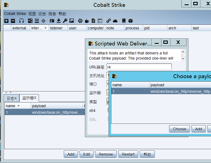Select the 监听器X tab
This screenshot has height=163, width=211.
pyautogui.click(x=29, y=98)
